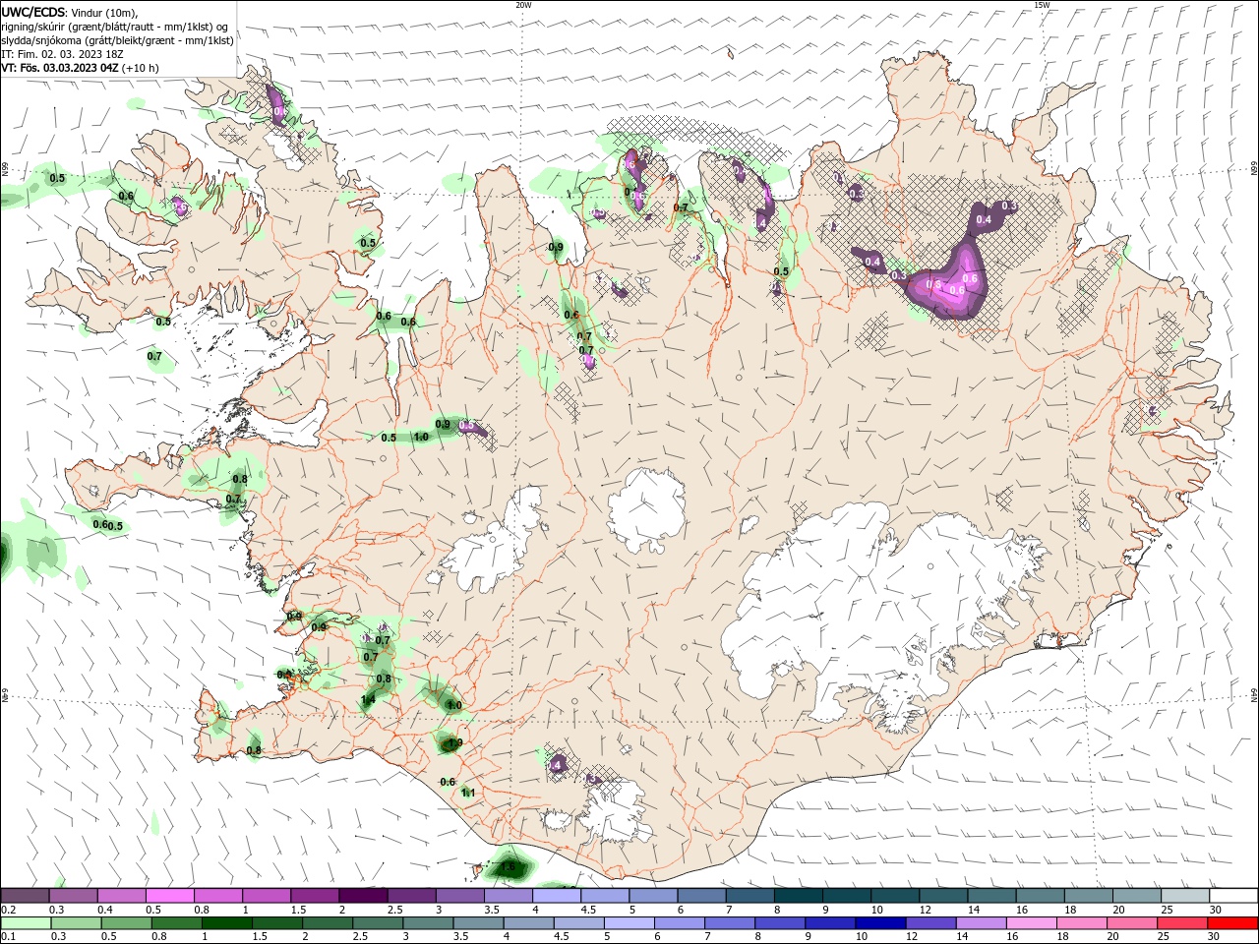Select the white swatch labeled 30 in upper legend

click(1232, 896)
